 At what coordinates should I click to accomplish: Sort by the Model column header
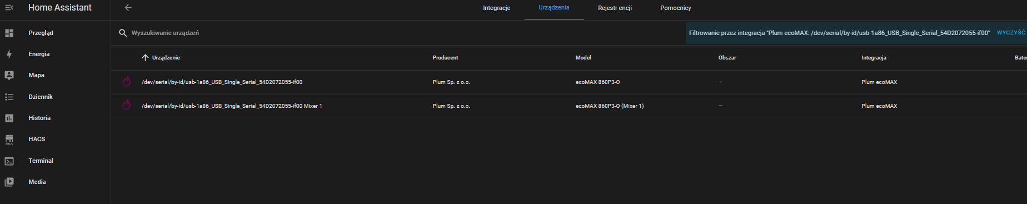[x=583, y=58]
